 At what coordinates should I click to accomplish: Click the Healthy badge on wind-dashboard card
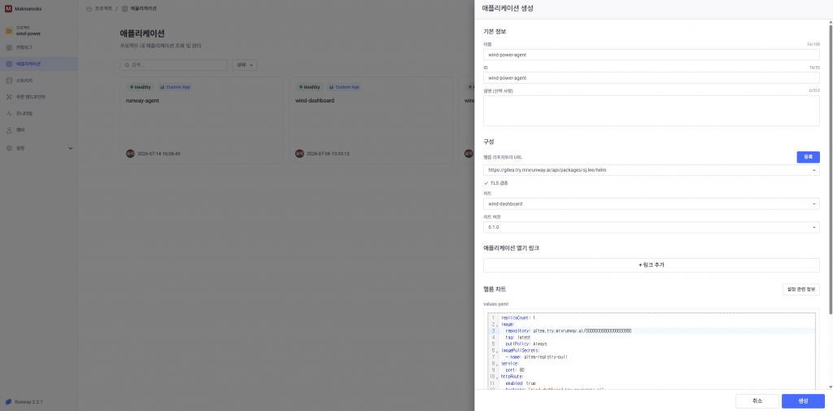pyautogui.click(x=309, y=87)
